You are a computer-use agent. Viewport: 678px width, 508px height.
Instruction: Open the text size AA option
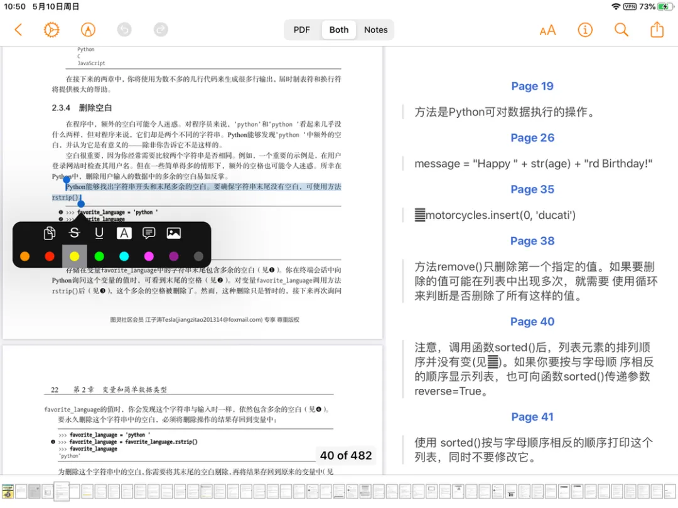547,30
